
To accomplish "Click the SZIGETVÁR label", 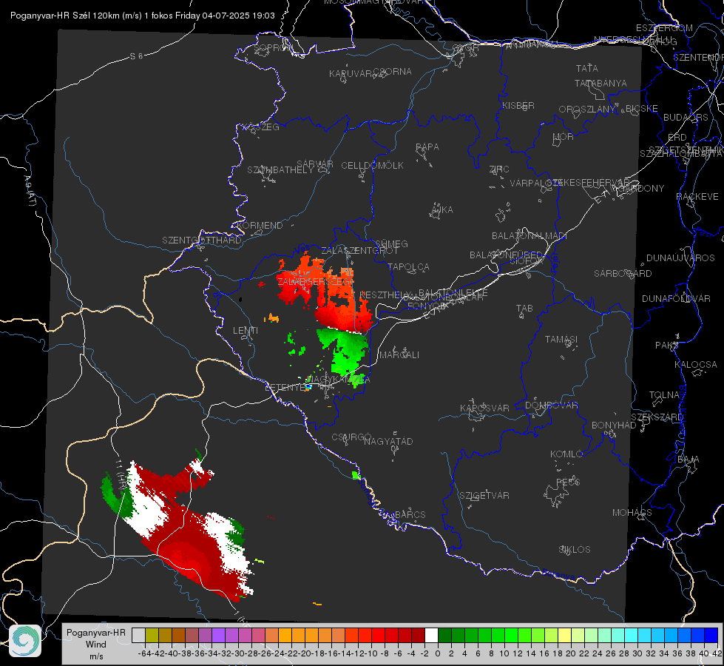I will (x=484, y=496).
